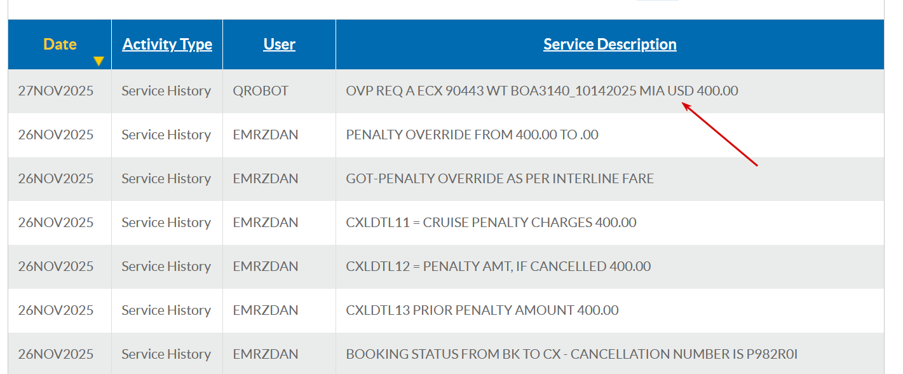Sort by Activity Type column header
This screenshot has height=374, width=903.
[167, 44]
